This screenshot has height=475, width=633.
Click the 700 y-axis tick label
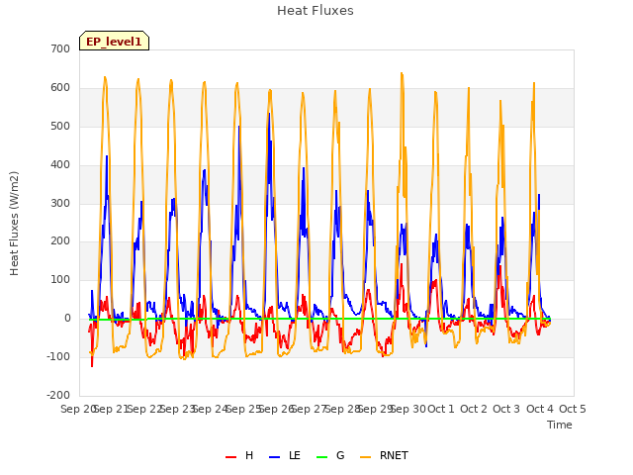click(x=60, y=49)
